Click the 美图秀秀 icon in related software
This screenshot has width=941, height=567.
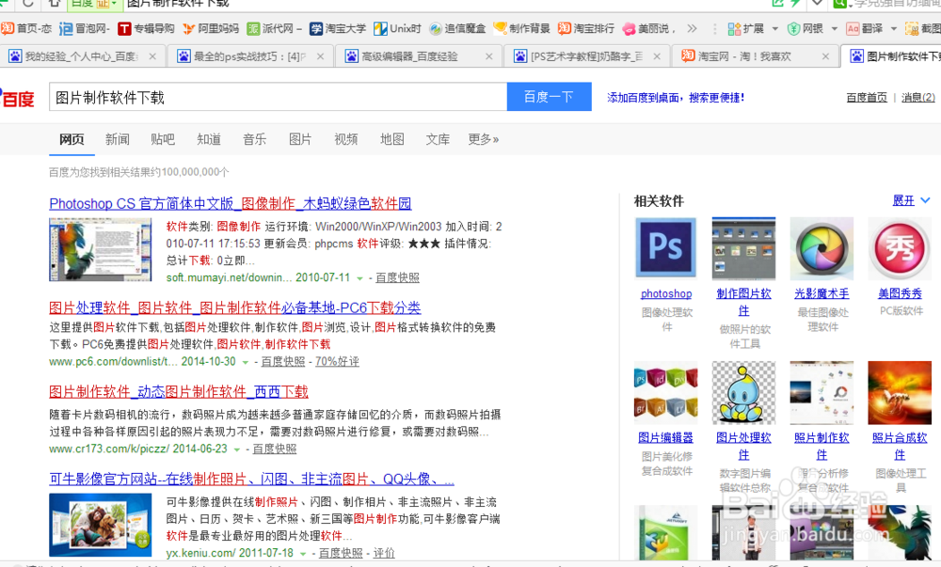[x=899, y=247]
